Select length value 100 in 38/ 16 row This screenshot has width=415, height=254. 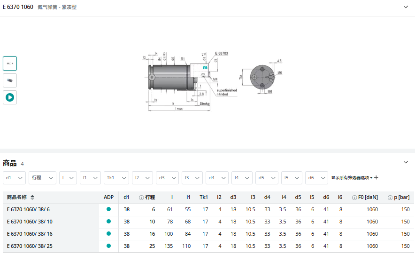[169, 234]
